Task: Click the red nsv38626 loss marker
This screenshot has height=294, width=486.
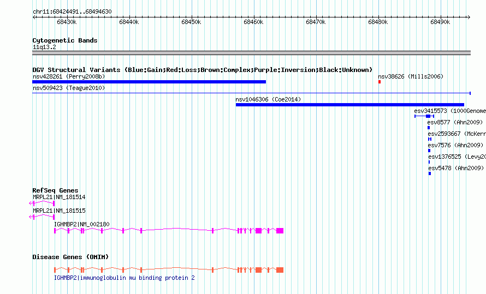Action: [380, 82]
